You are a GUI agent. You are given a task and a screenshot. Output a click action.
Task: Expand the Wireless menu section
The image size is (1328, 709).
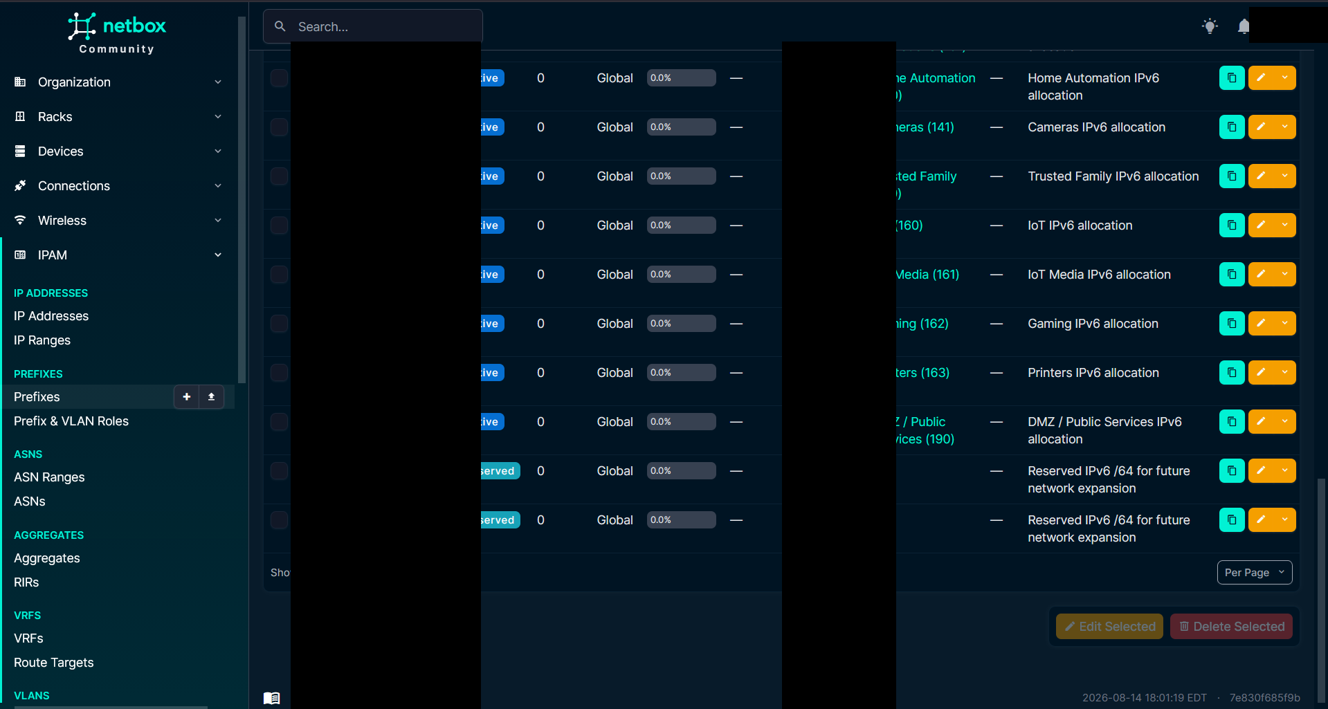coord(118,221)
